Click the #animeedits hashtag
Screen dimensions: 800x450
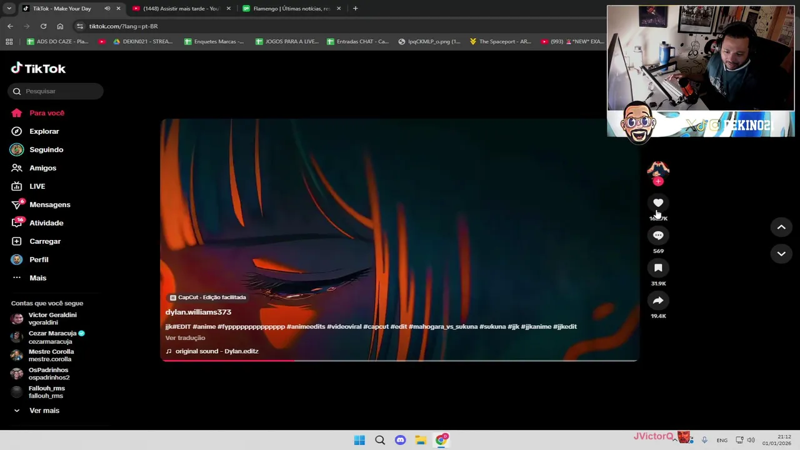pyautogui.click(x=306, y=326)
